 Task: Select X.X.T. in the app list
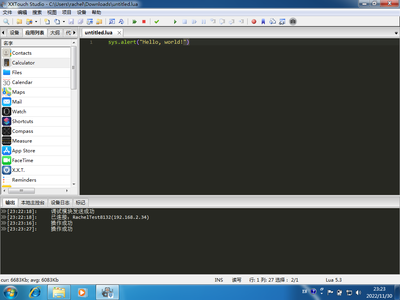18,170
